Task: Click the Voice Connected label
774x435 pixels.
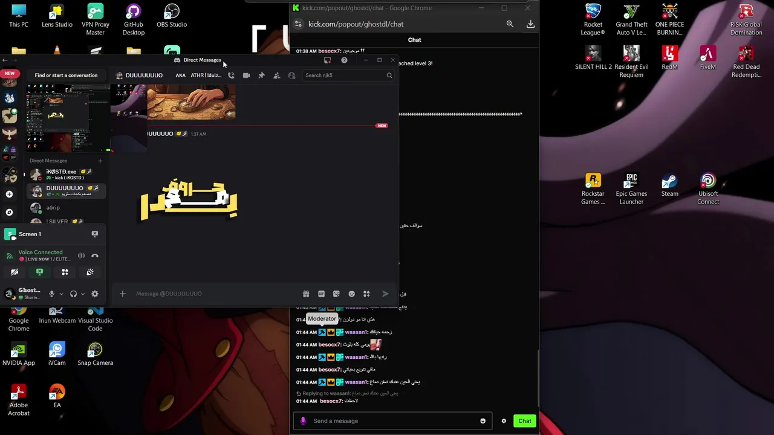Action: (x=41, y=252)
